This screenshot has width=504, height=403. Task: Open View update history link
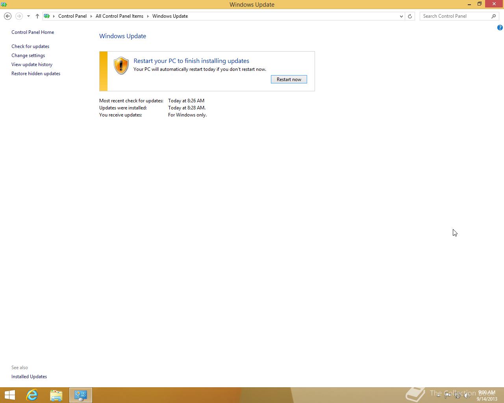(x=32, y=65)
